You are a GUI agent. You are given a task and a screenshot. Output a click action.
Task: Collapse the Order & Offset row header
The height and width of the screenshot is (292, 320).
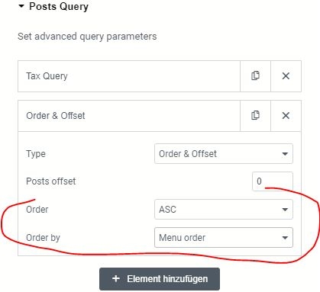pos(129,116)
